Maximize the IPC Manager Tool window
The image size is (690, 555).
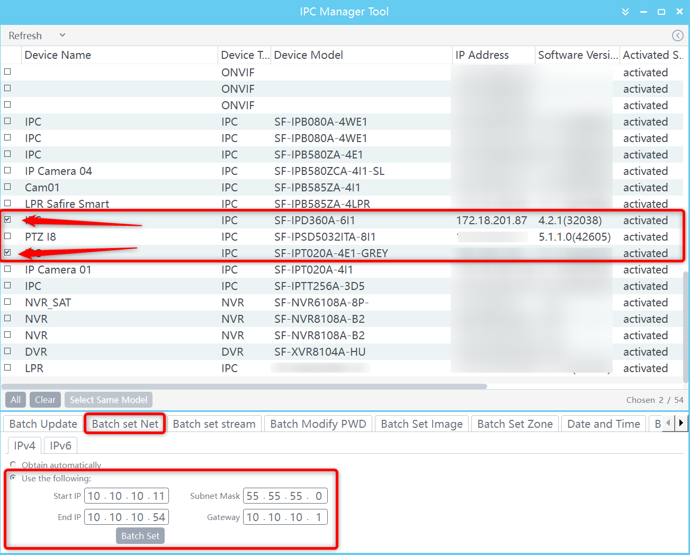(661, 12)
